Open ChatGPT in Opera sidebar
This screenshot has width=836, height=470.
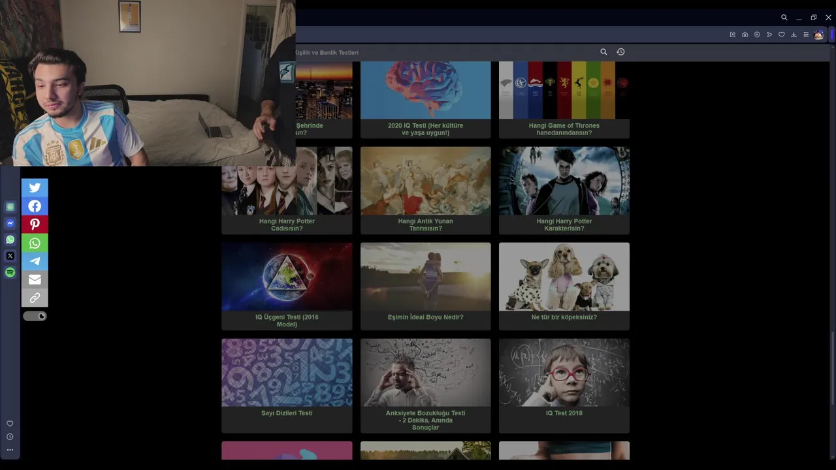point(10,207)
